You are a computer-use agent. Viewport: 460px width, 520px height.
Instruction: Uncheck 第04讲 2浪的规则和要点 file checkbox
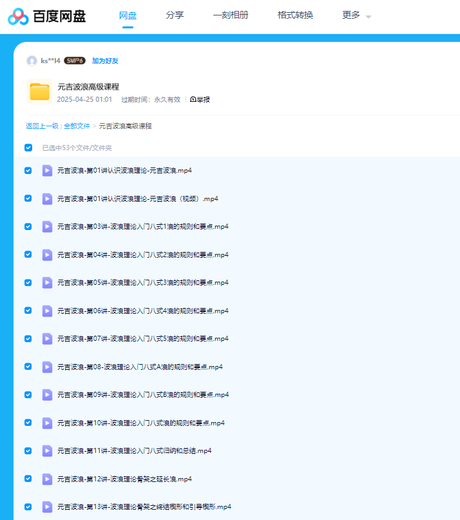pos(28,255)
